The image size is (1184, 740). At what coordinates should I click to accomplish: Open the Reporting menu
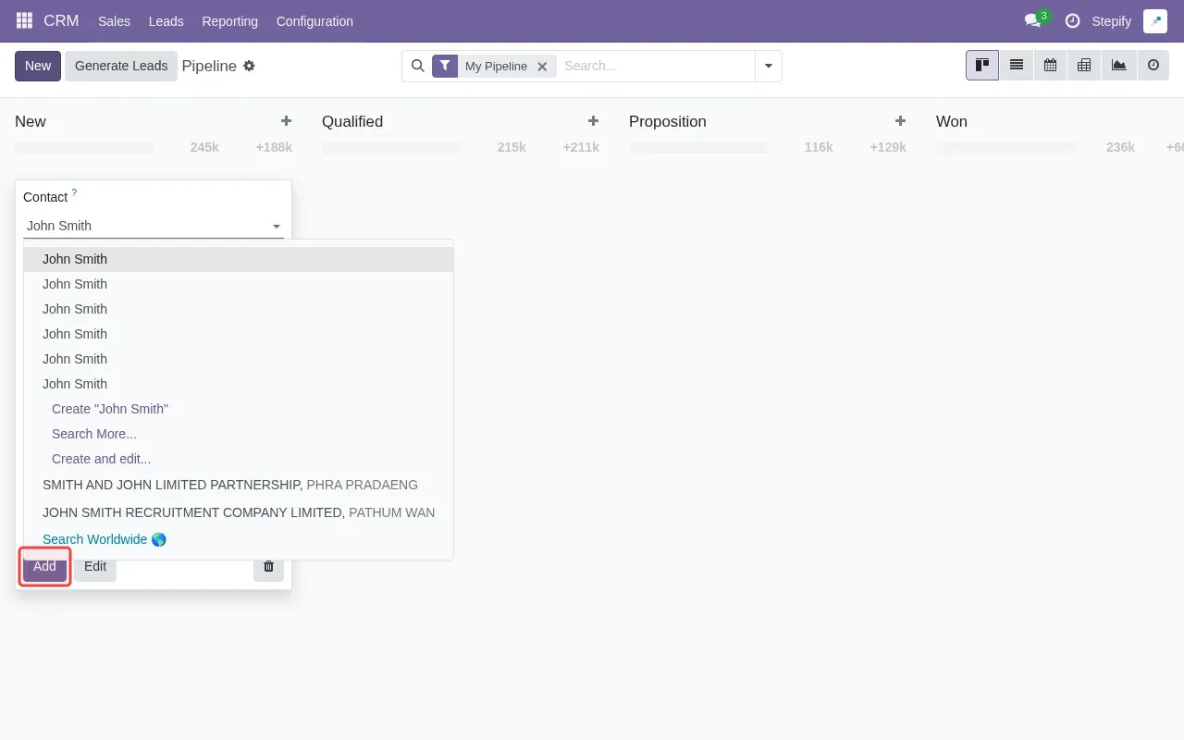tap(229, 20)
